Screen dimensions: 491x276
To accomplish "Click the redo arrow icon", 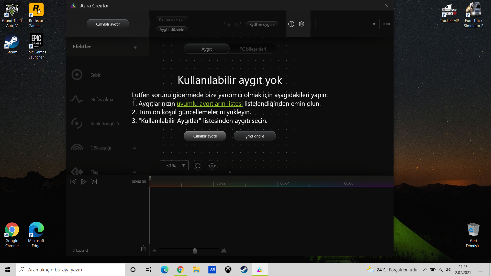I will pos(238,25).
